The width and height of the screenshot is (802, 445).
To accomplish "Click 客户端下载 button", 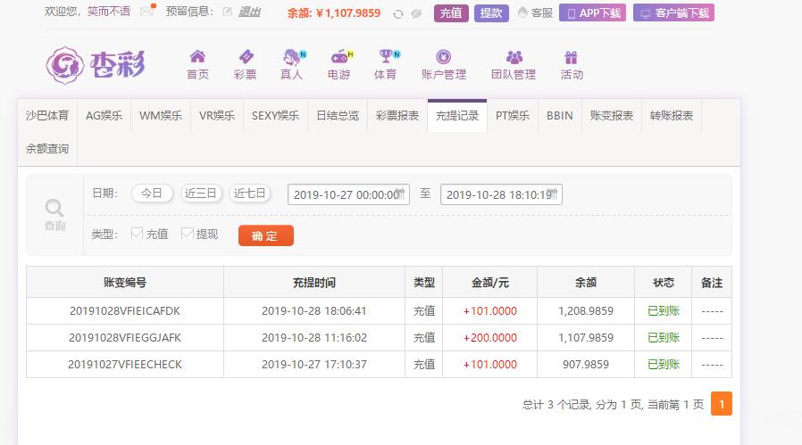I will pos(673,13).
